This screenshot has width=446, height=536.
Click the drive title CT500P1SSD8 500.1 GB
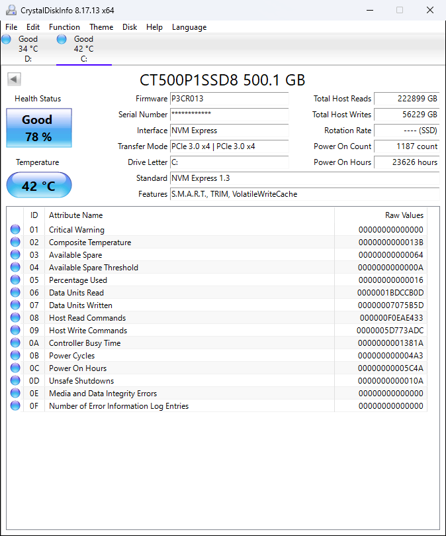(222, 80)
